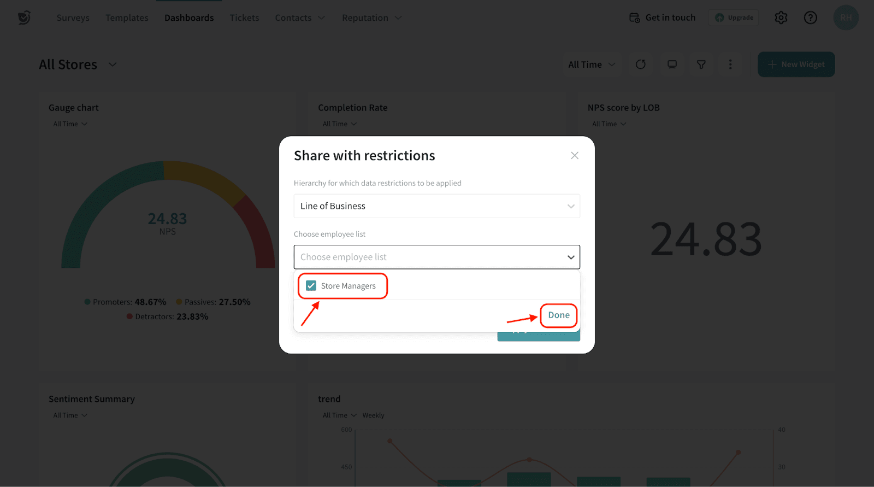Open the dashboard filter funnel icon
Viewport: 874px width, 487px height.
tap(701, 64)
